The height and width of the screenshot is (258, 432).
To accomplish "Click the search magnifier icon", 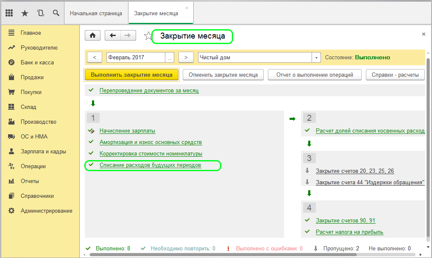I will point(56,13).
